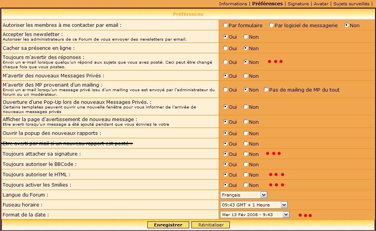
Task: Pick Oui for Toujours autoriser le BBCode
Action: 225,164
